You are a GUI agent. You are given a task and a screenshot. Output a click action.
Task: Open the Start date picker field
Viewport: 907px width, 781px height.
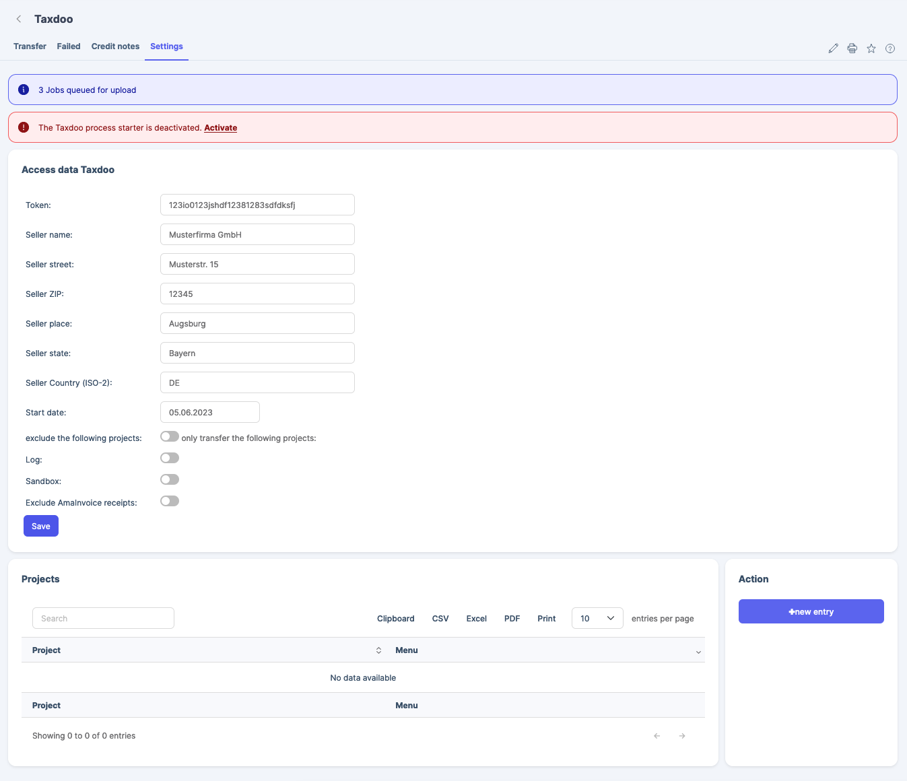coord(209,413)
